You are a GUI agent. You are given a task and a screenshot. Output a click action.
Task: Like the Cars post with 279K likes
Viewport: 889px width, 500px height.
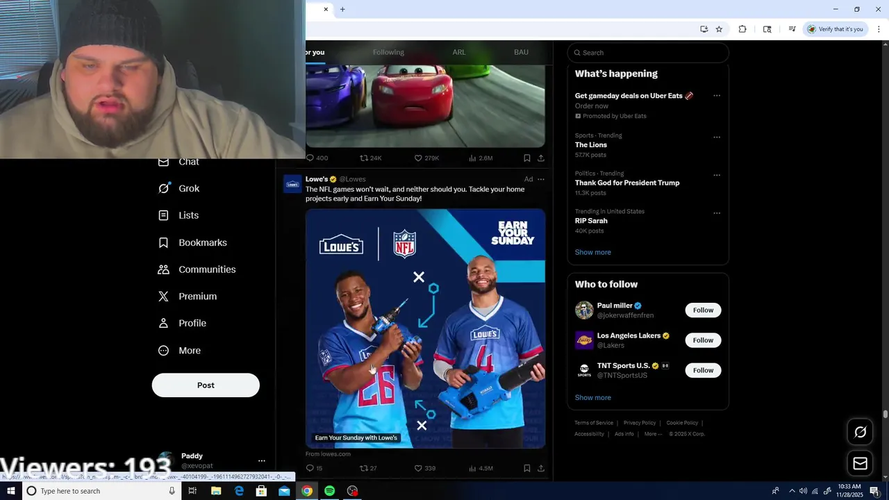point(426,158)
